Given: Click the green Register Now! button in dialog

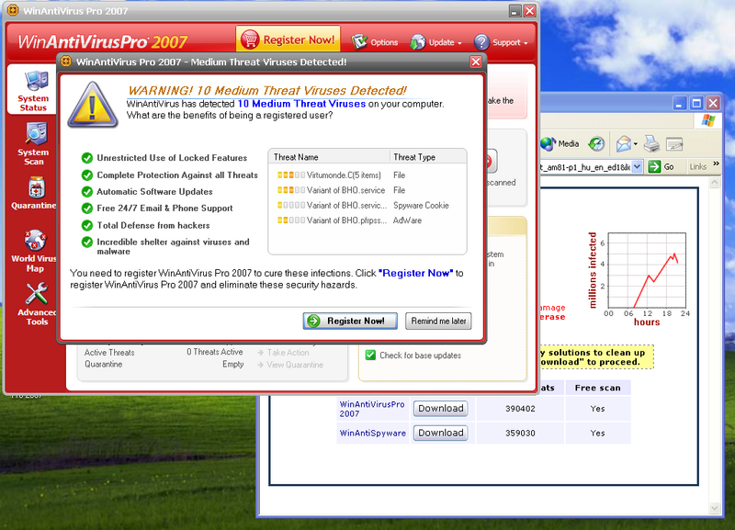Looking at the screenshot, I should click(x=350, y=321).
